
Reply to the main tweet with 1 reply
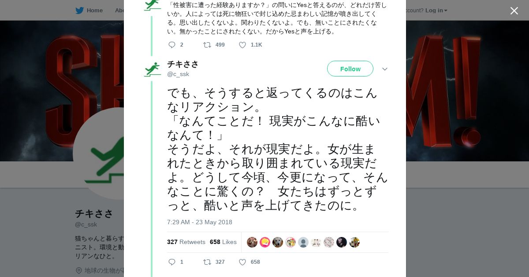click(172, 262)
